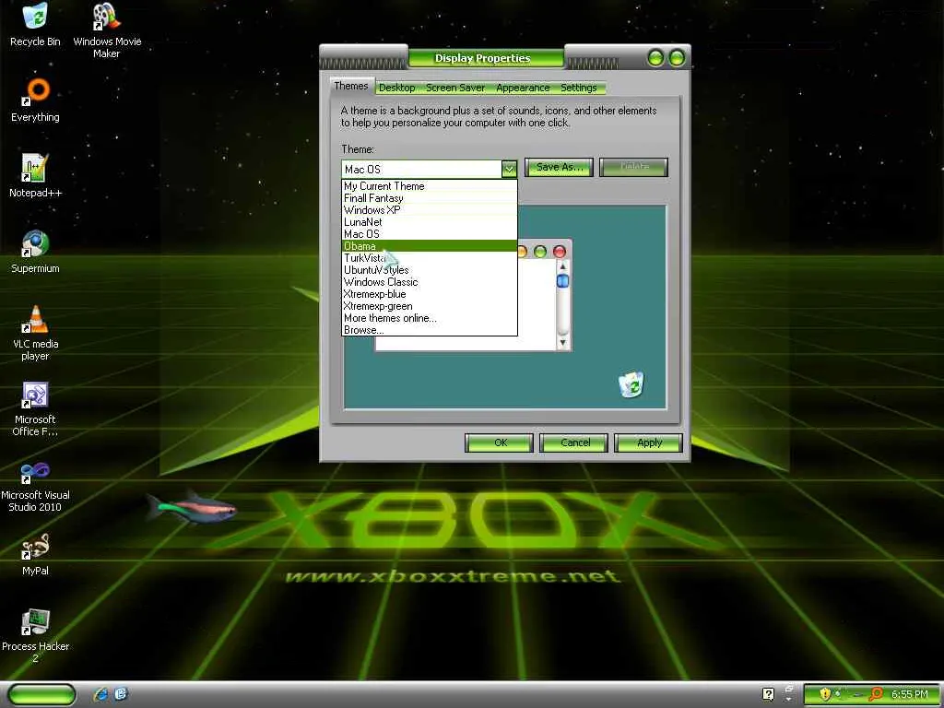
Task: Launch Notepad++ from the desktop
Action: (x=35, y=176)
